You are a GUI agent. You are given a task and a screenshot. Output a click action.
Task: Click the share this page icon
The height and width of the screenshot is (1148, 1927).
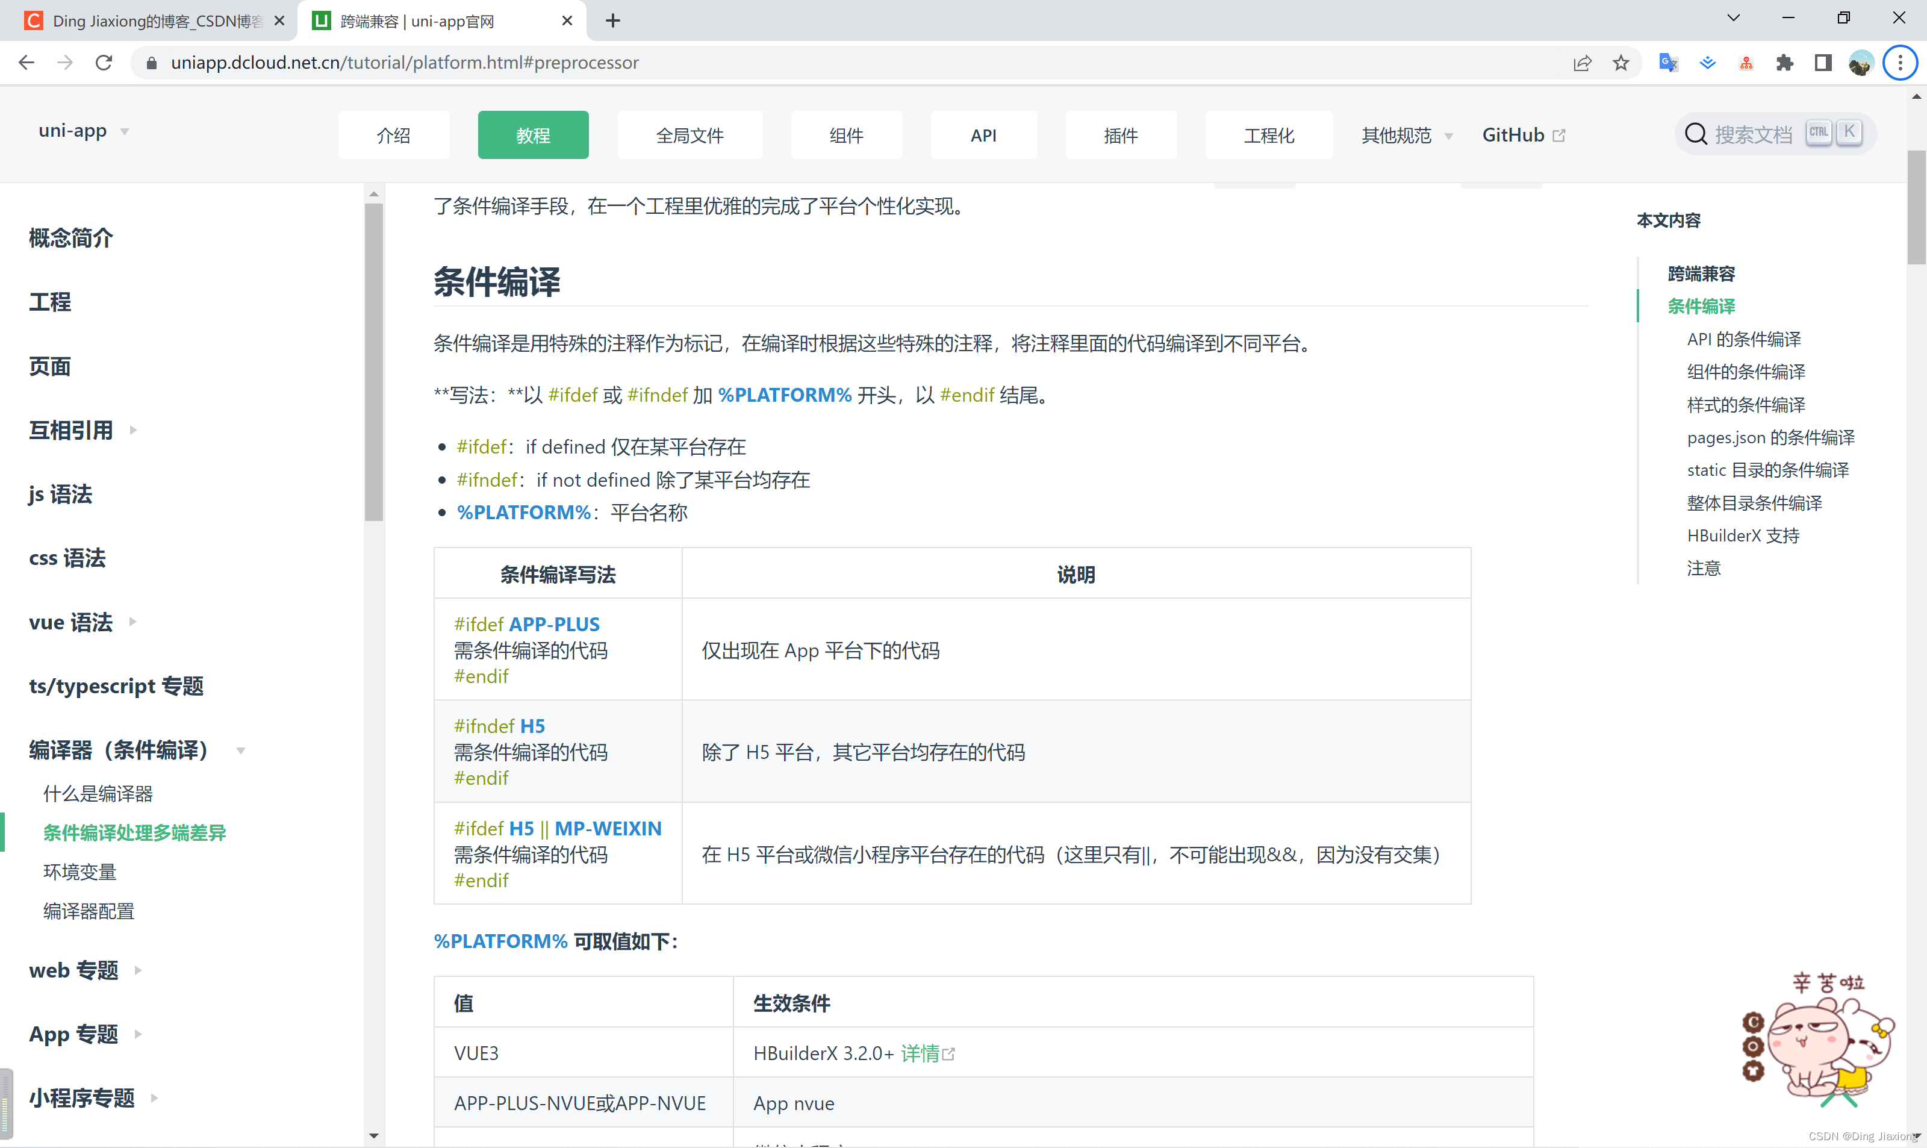coord(1582,63)
